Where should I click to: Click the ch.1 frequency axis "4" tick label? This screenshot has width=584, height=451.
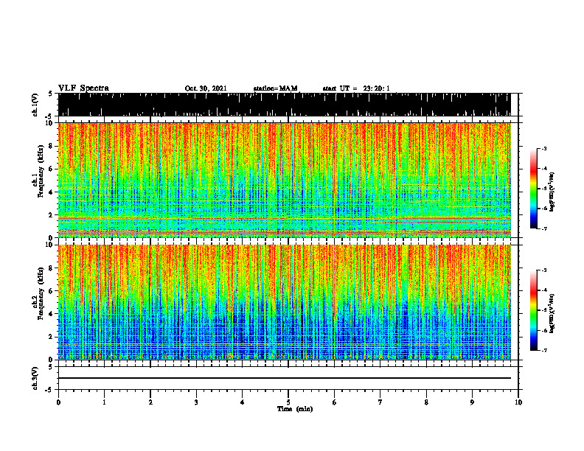point(52,192)
